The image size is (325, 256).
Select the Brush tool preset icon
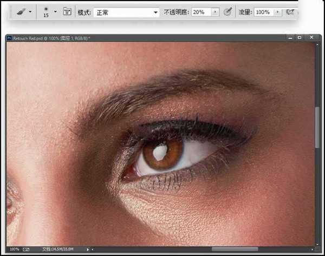tap(21, 11)
